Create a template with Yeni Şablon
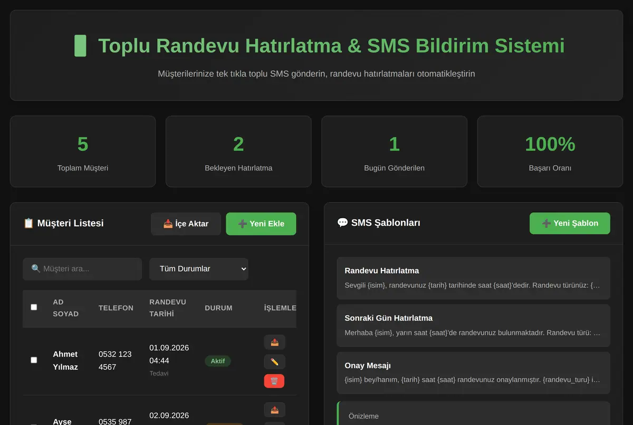The height and width of the screenshot is (425, 633). (570, 223)
